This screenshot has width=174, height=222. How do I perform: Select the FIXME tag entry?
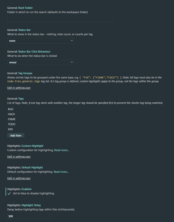click(x=12, y=119)
